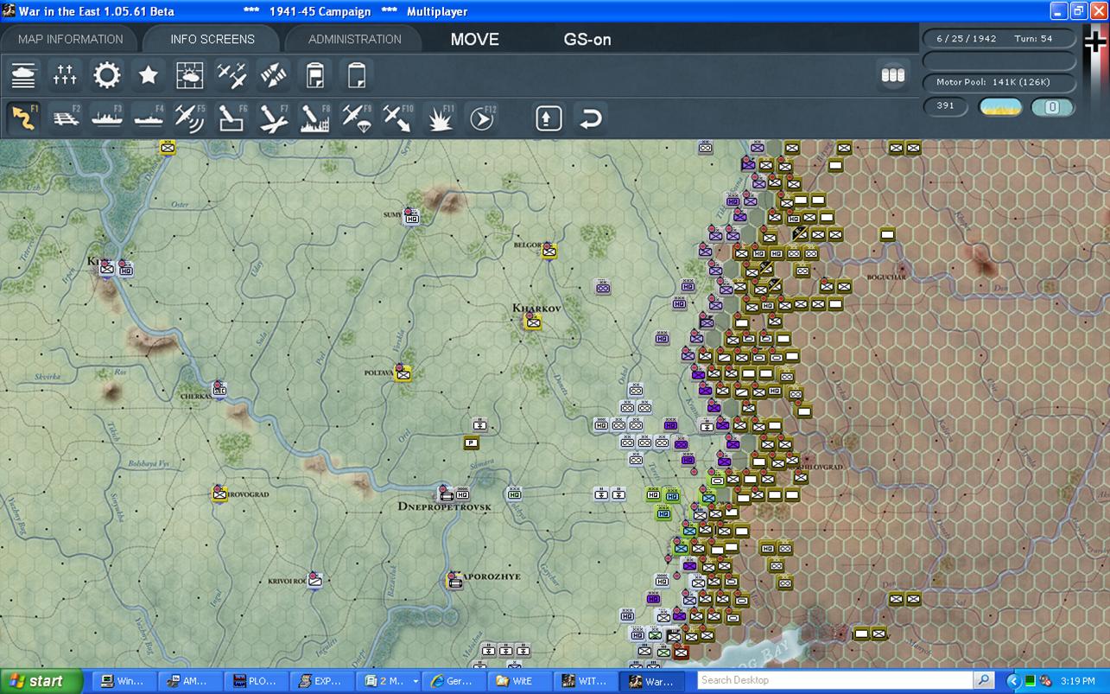This screenshot has width=1110, height=694.
Task: Activate F2 rail movement mode
Action: [66, 118]
